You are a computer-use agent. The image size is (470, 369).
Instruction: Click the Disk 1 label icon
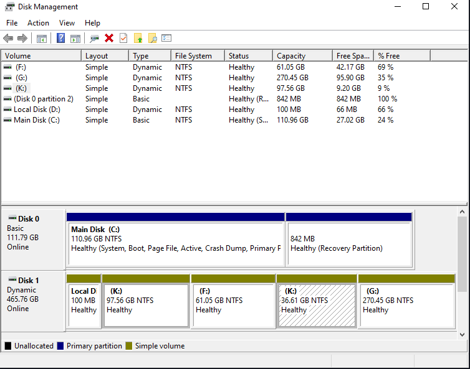(x=12, y=279)
